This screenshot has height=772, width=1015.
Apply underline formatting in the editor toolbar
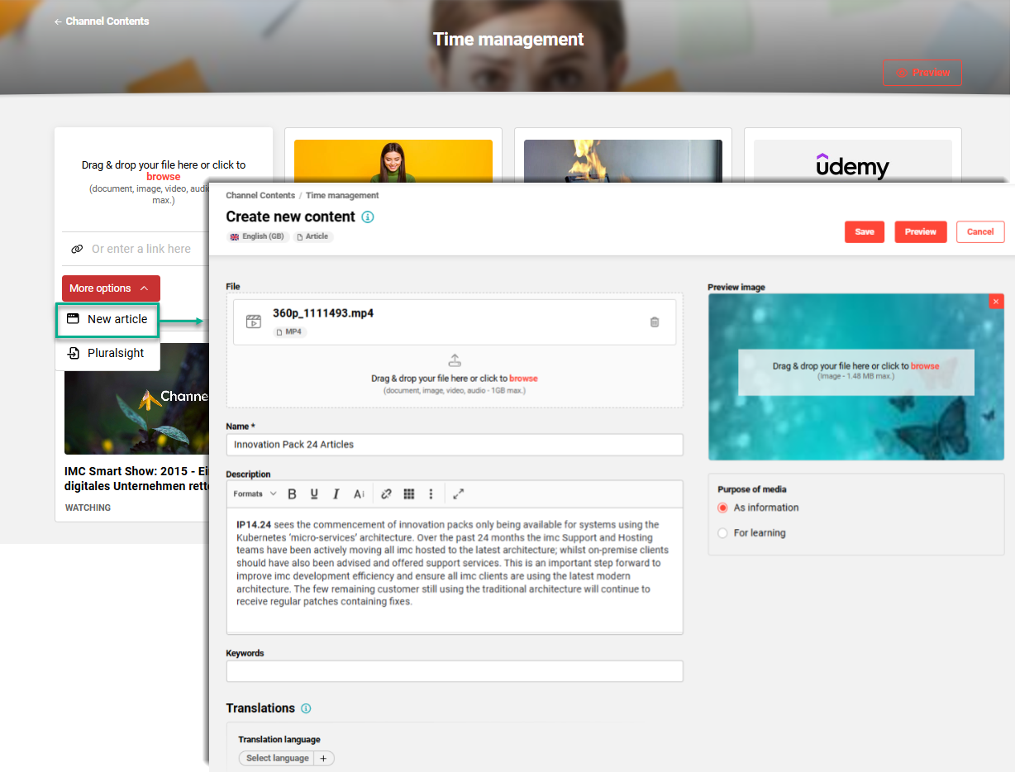tap(314, 493)
